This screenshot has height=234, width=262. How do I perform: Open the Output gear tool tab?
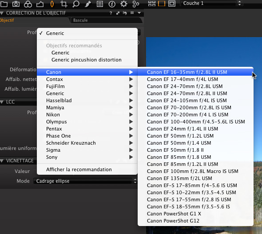tap(124, 4)
